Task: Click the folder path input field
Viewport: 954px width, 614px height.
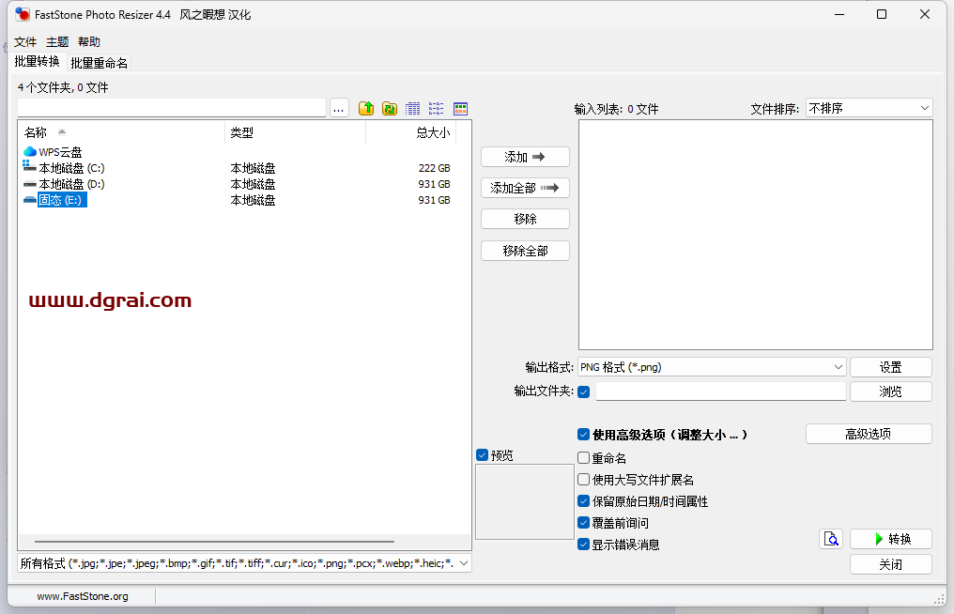Action: pos(172,108)
